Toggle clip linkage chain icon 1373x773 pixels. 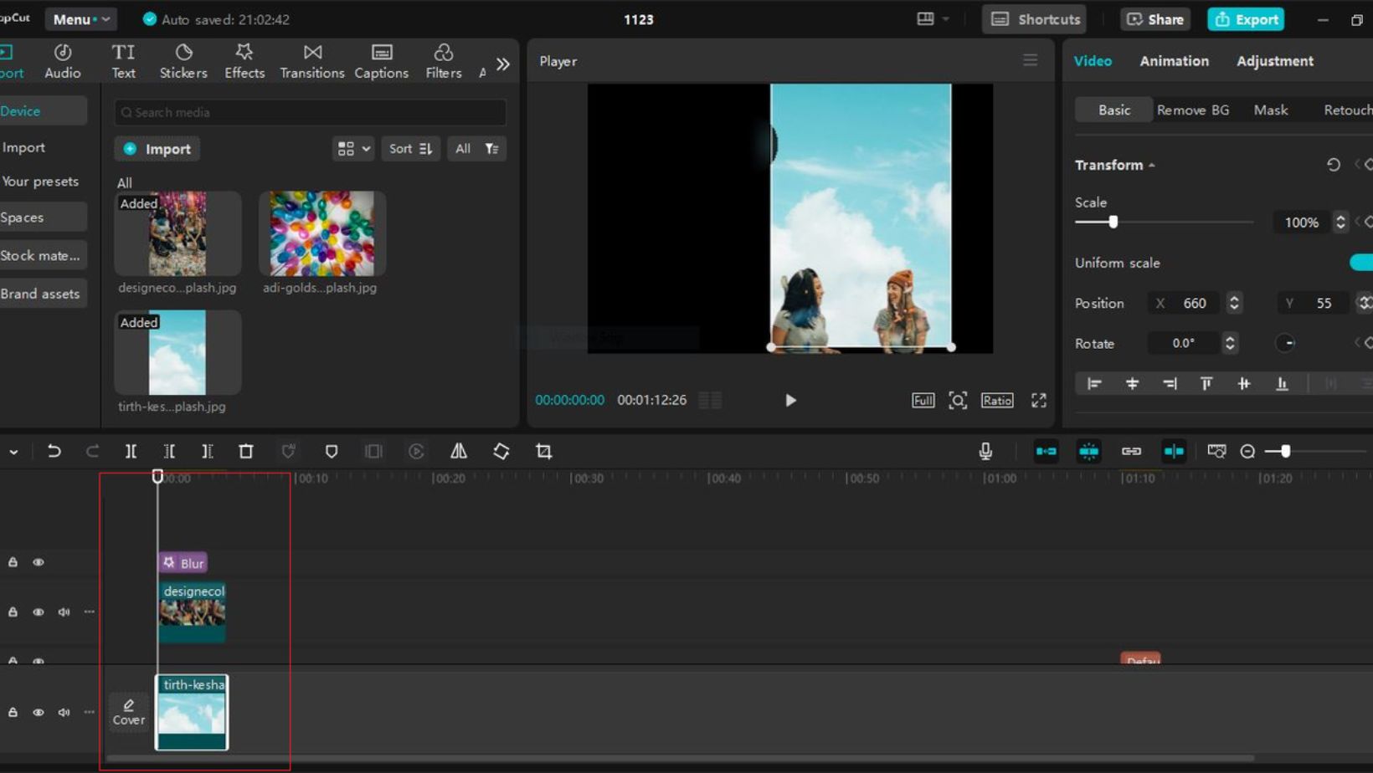(x=1131, y=452)
